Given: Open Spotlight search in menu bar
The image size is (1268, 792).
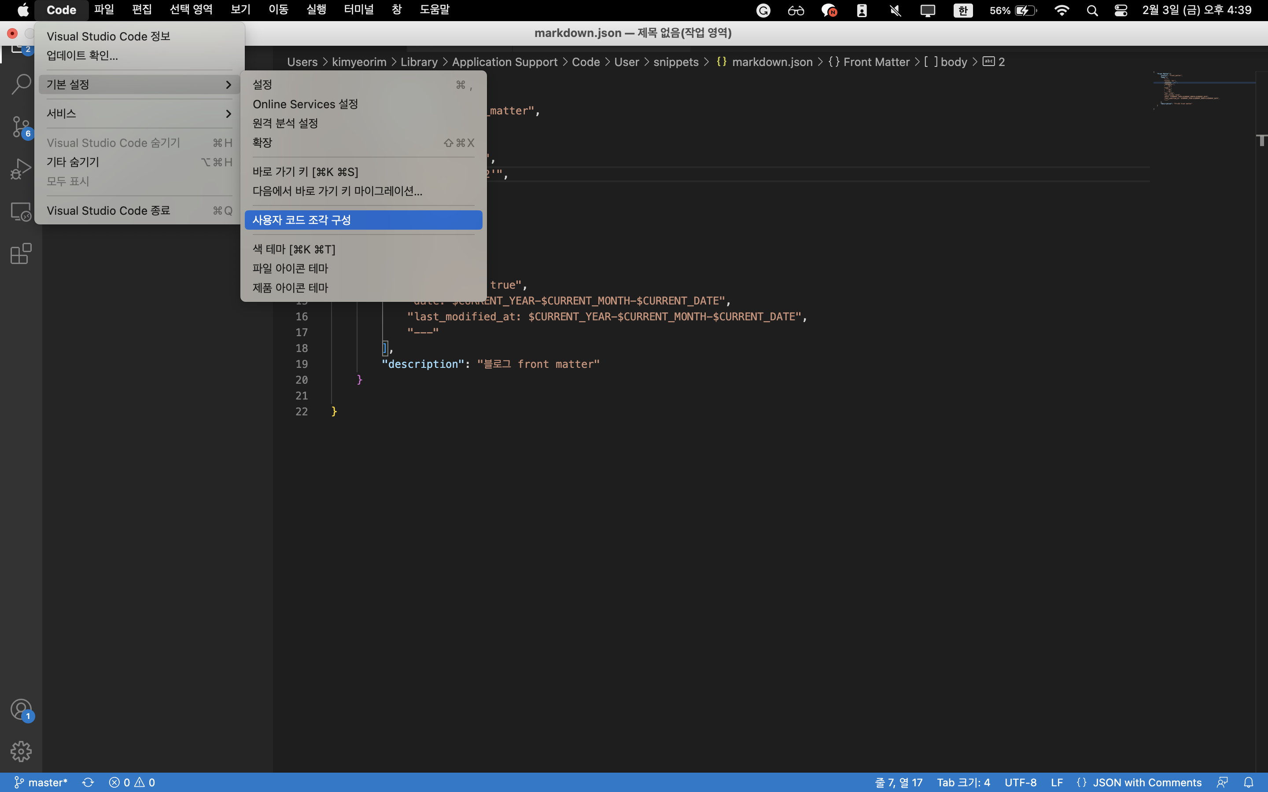Looking at the screenshot, I should tap(1092, 11).
